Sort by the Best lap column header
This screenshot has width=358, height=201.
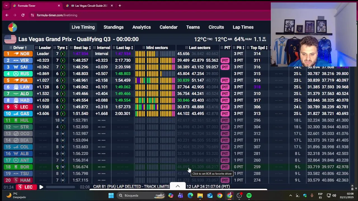coord(81,48)
